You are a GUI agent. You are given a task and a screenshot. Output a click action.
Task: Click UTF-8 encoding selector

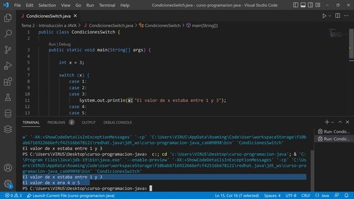[291, 196]
